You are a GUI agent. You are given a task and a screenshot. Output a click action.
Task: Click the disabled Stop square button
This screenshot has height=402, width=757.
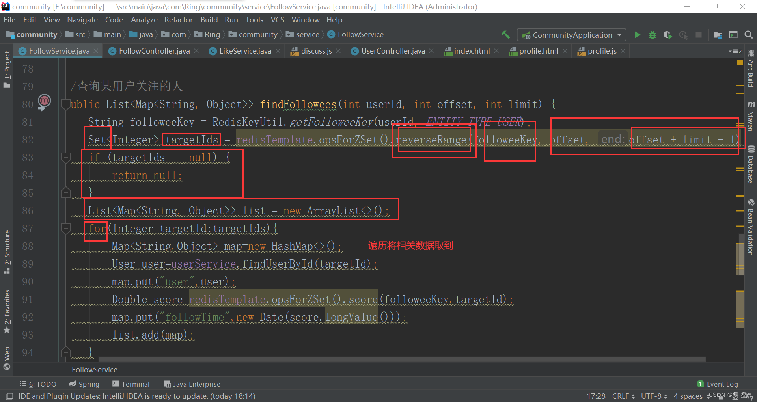[x=699, y=35]
